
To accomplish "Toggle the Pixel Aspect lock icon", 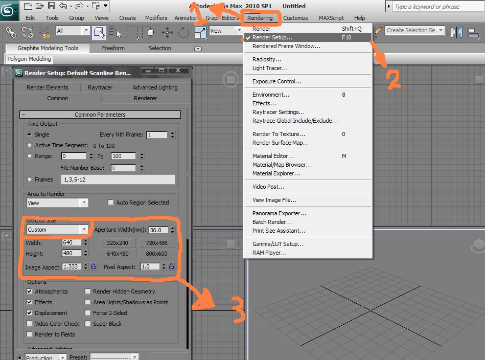I will click(x=171, y=266).
